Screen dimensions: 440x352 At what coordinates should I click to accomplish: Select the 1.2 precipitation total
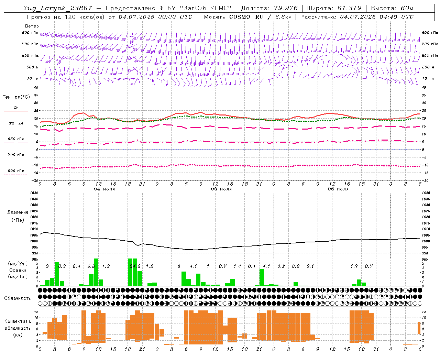[150, 266]
